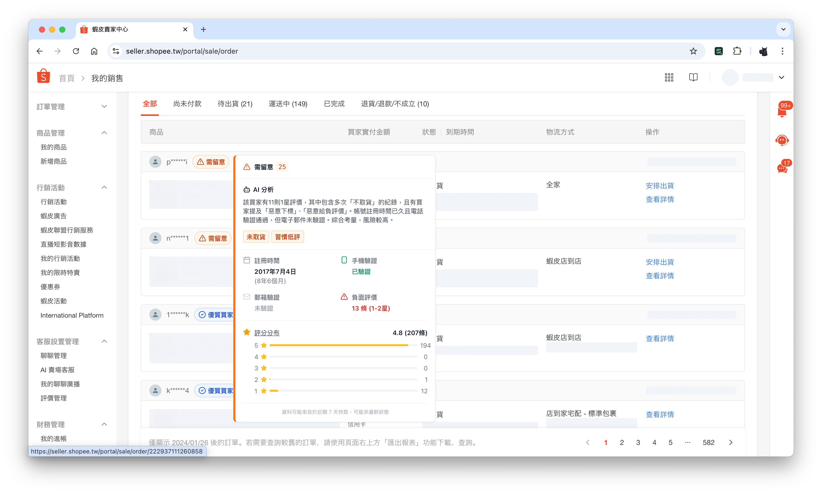Select the 全部 orders tab
This screenshot has height=494, width=822.
click(x=150, y=104)
